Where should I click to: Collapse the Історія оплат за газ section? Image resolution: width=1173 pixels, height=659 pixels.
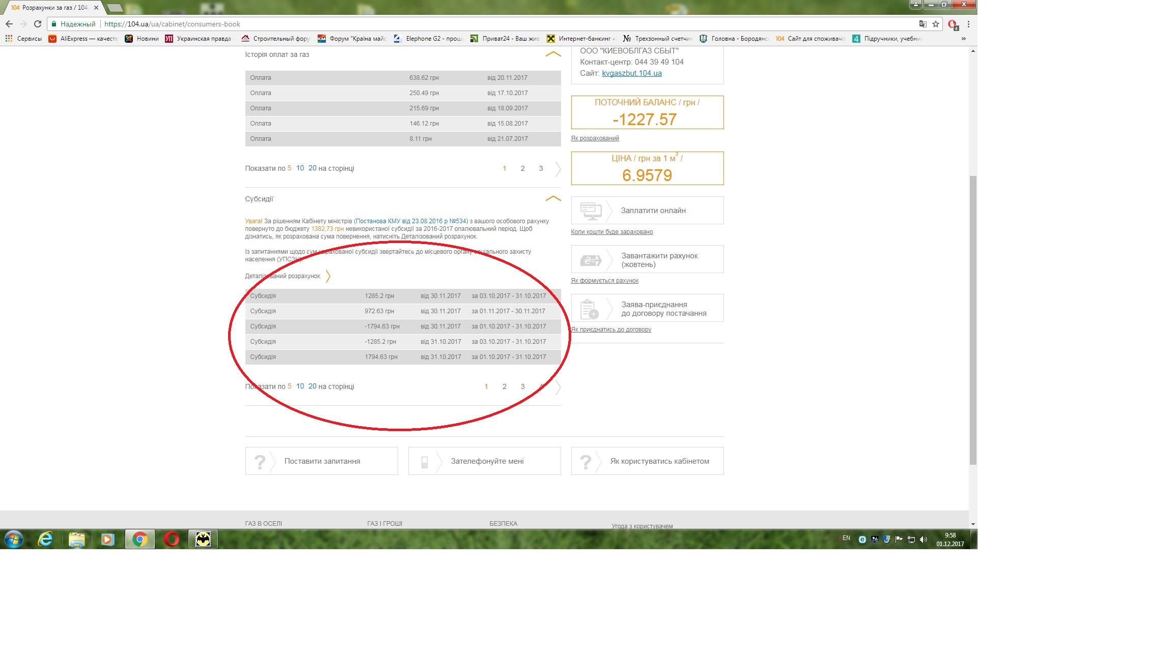pos(553,54)
